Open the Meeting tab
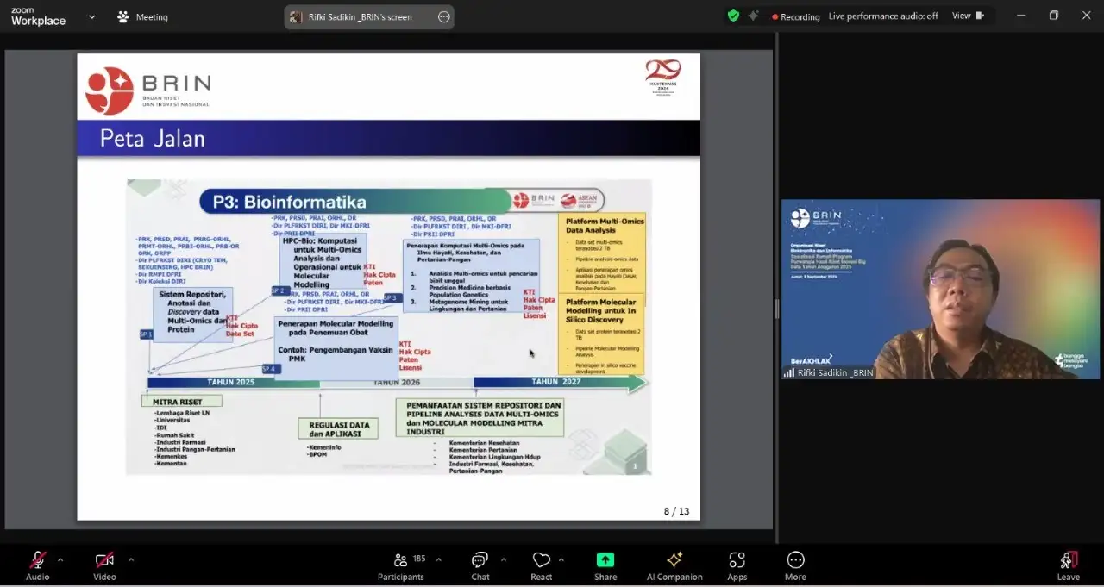Image resolution: width=1104 pixels, height=587 pixels. tap(142, 17)
